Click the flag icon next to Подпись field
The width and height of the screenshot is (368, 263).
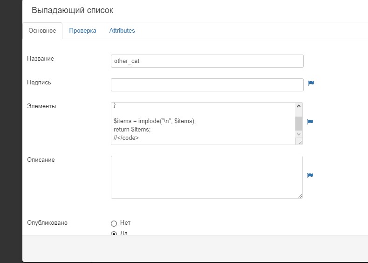click(x=311, y=83)
